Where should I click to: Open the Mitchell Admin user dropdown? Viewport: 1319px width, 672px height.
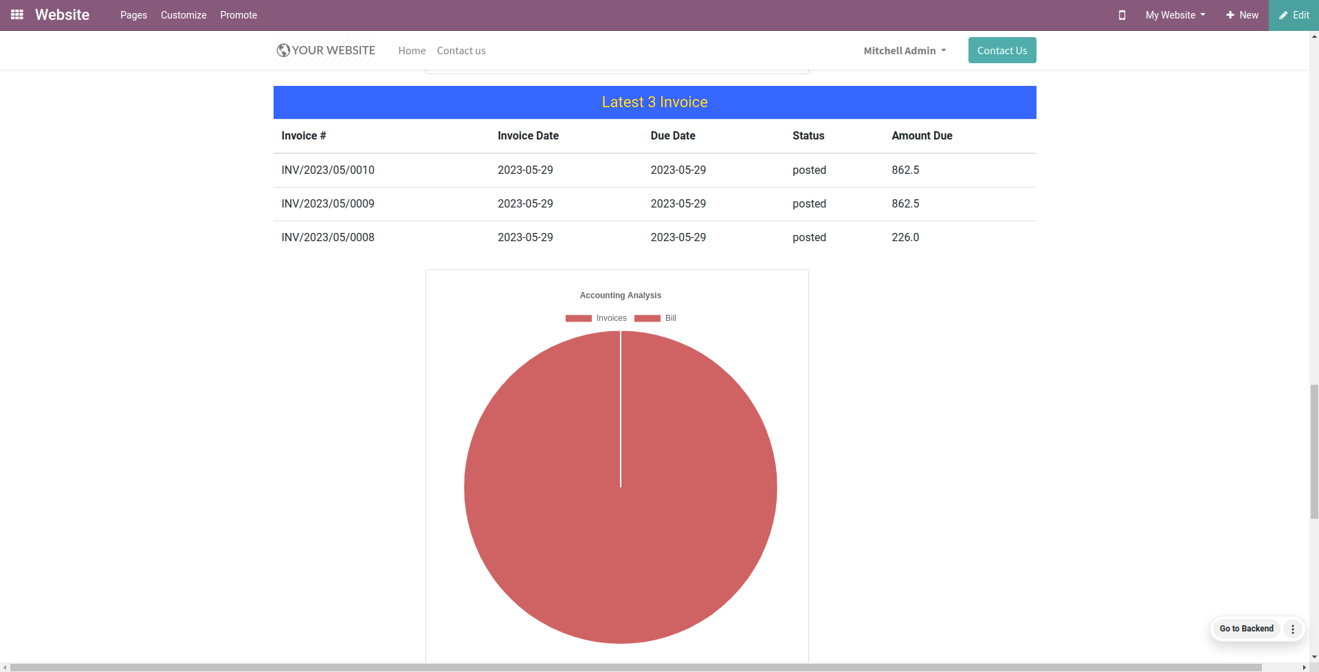[x=905, y=51]
